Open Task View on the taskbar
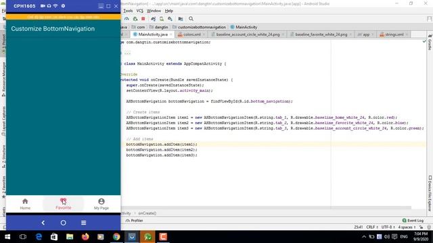433x243 pixels. pos(23,237)
